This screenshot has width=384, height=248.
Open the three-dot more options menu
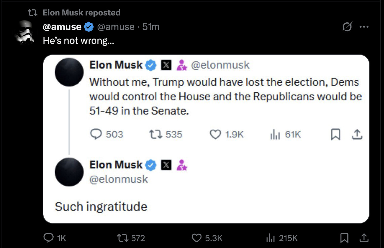point(364,27)
